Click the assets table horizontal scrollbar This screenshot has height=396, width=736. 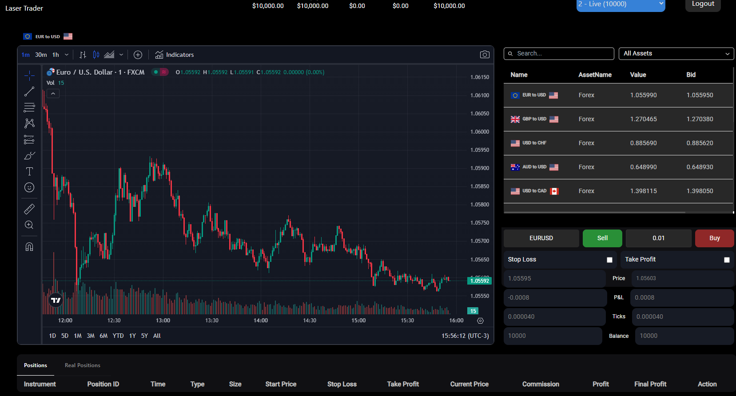pos(594,213)
